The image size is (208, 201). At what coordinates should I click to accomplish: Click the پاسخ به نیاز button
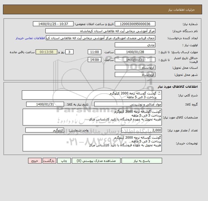tap(142, 161)
